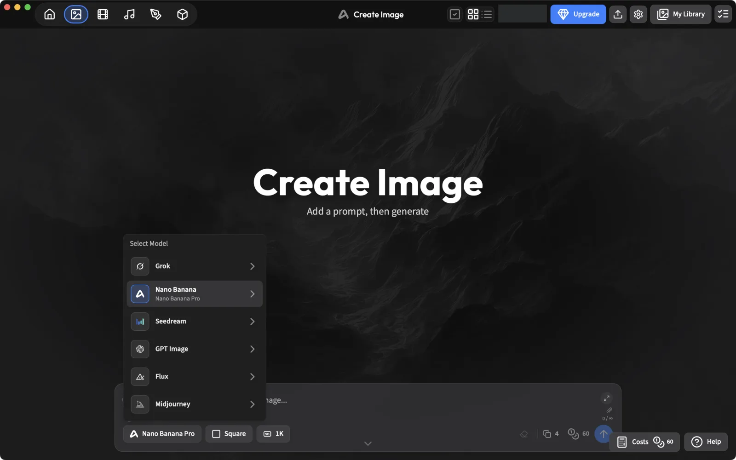
Task: Click the Grok logo icon
Action: [x=140, y=266]
